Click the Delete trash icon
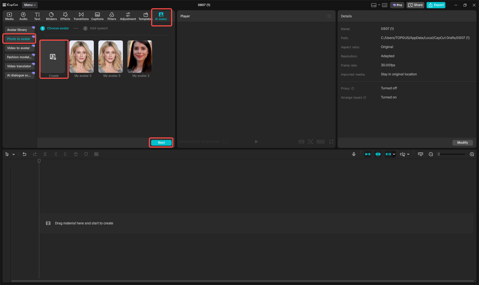Screen dimensions: 479x285 coord(76,154)
